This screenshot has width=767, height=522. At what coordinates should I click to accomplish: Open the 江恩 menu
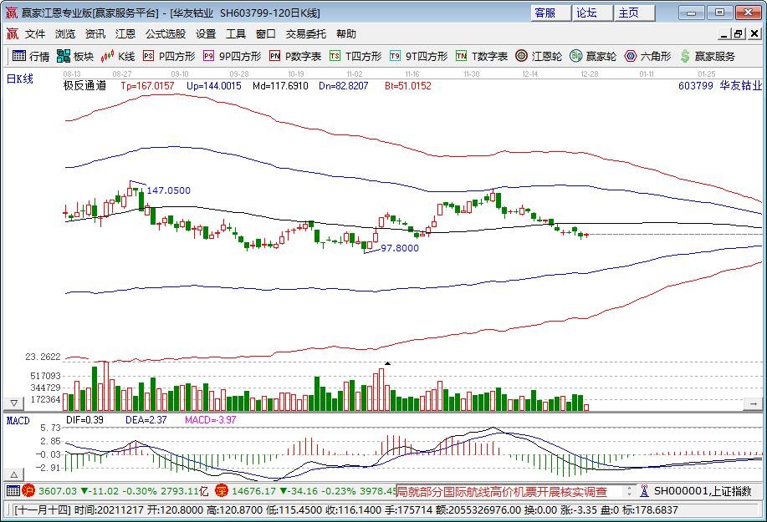point(125,33)
